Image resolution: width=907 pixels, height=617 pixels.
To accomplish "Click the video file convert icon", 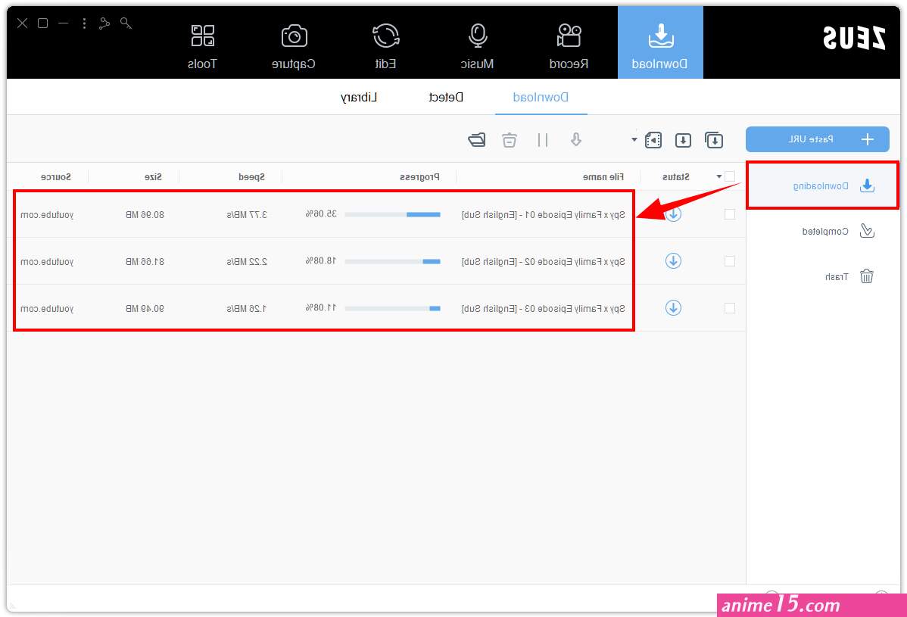I will click(653, 140).
